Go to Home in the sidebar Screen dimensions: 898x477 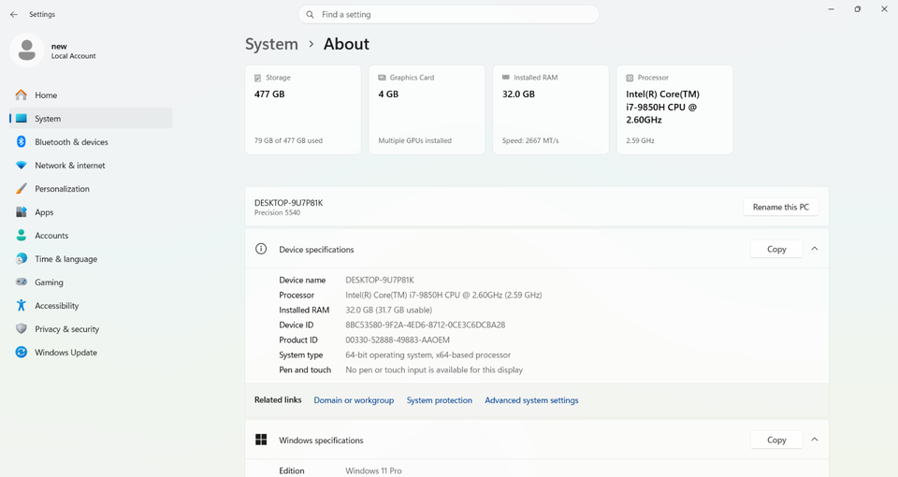click(46, 95)
